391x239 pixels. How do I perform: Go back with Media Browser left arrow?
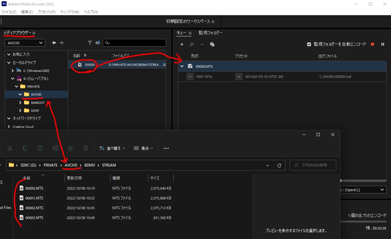click(54, 43)
